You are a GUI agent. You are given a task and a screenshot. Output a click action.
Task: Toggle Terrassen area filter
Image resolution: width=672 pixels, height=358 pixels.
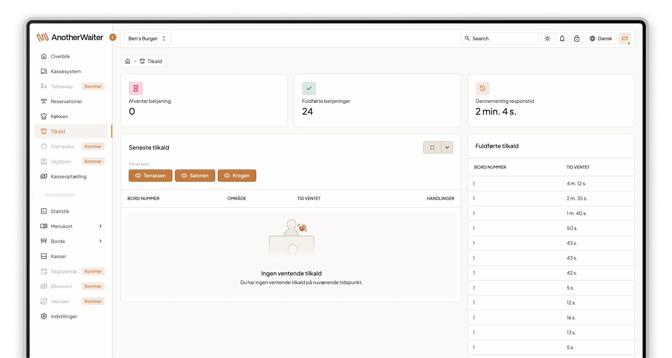pos(150,176)
